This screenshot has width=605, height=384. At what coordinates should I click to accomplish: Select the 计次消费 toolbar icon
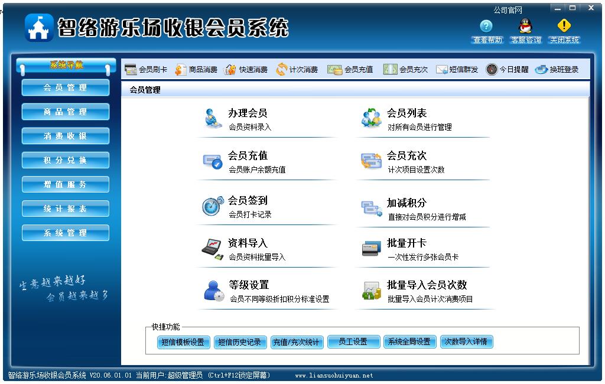[x=282, y=70]
